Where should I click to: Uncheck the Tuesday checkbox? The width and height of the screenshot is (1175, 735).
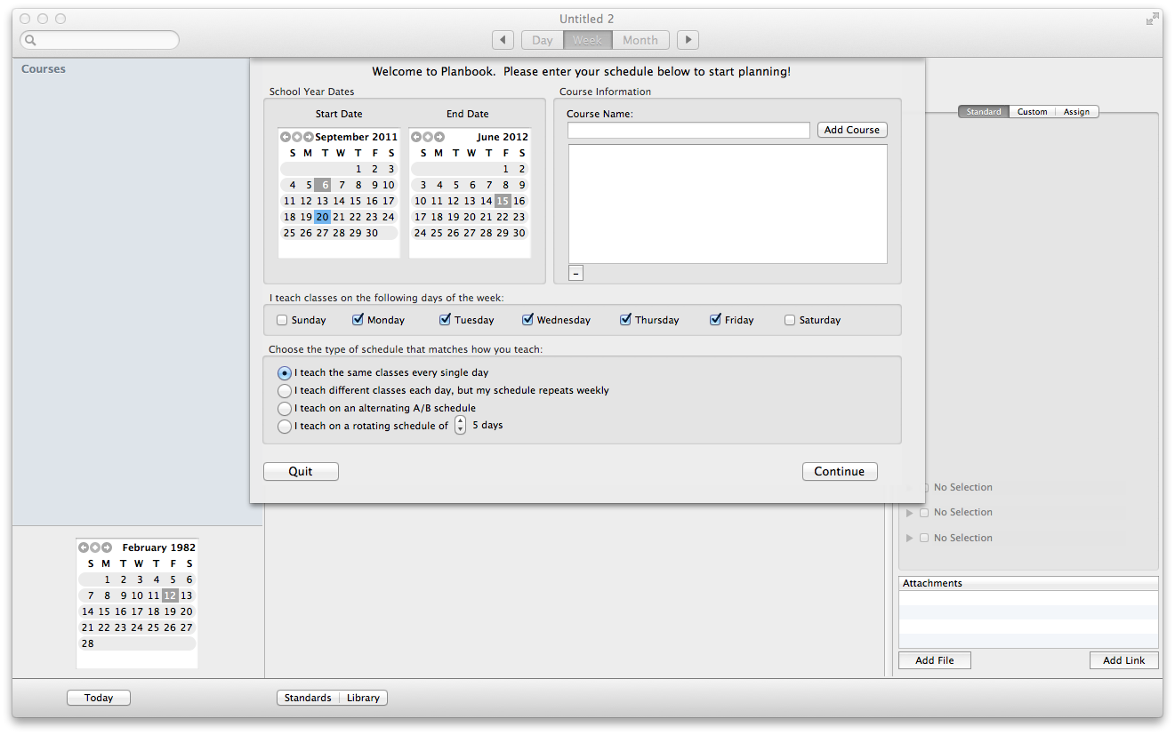click(x=446, y=320)
